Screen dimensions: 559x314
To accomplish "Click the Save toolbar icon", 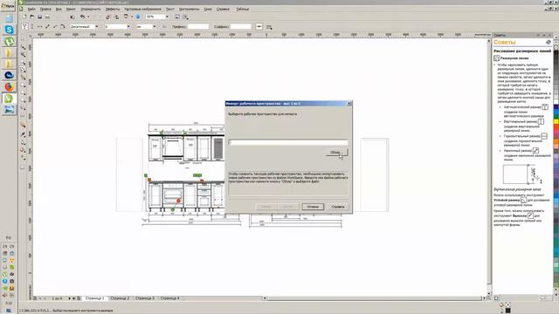I will coord(39,17).
